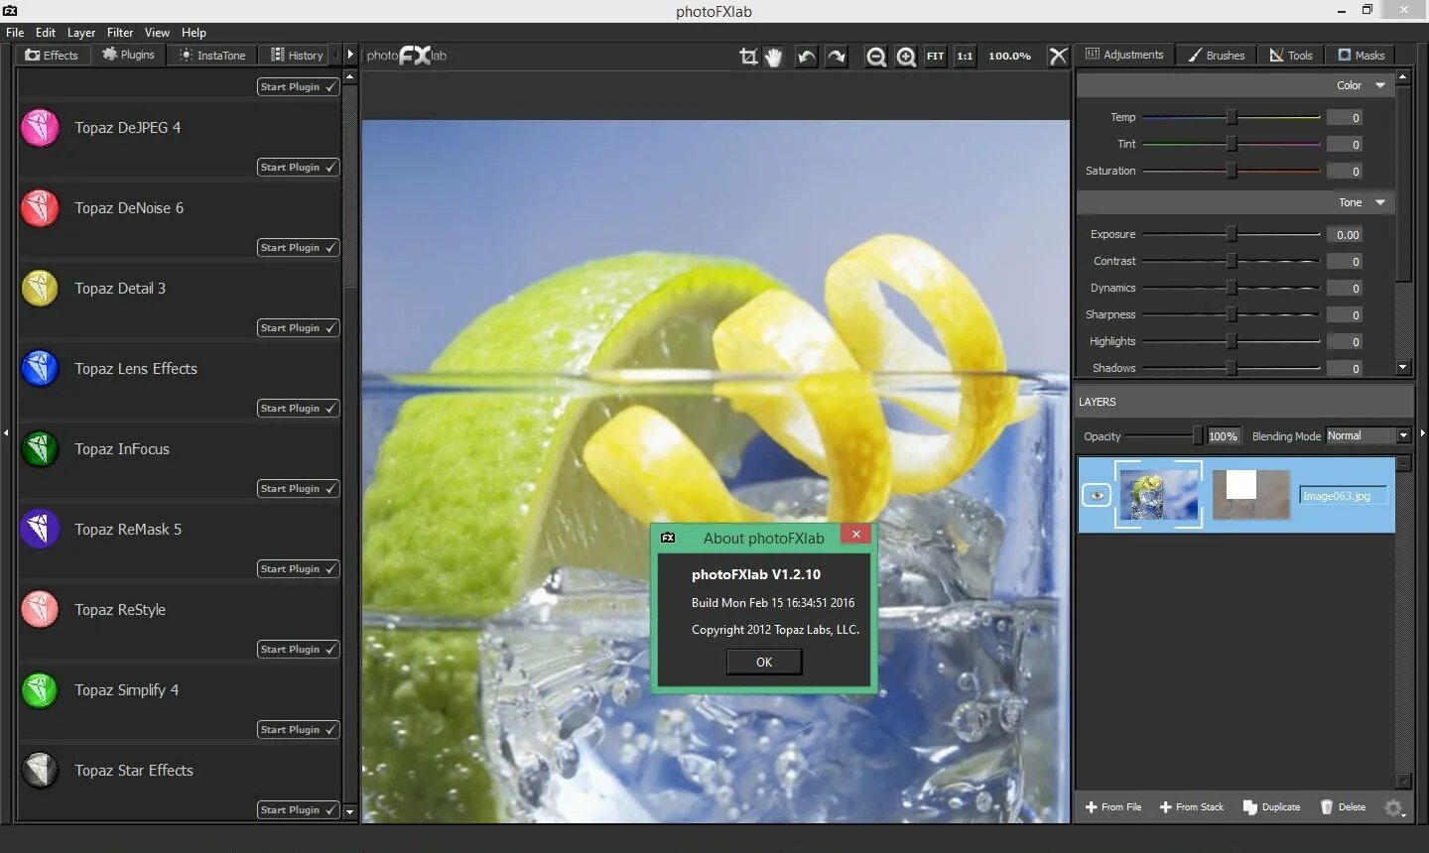Viewport: 1429px width, 853px height.
Task: Open layer settings gear icon
Action: tap(1394, 807)
